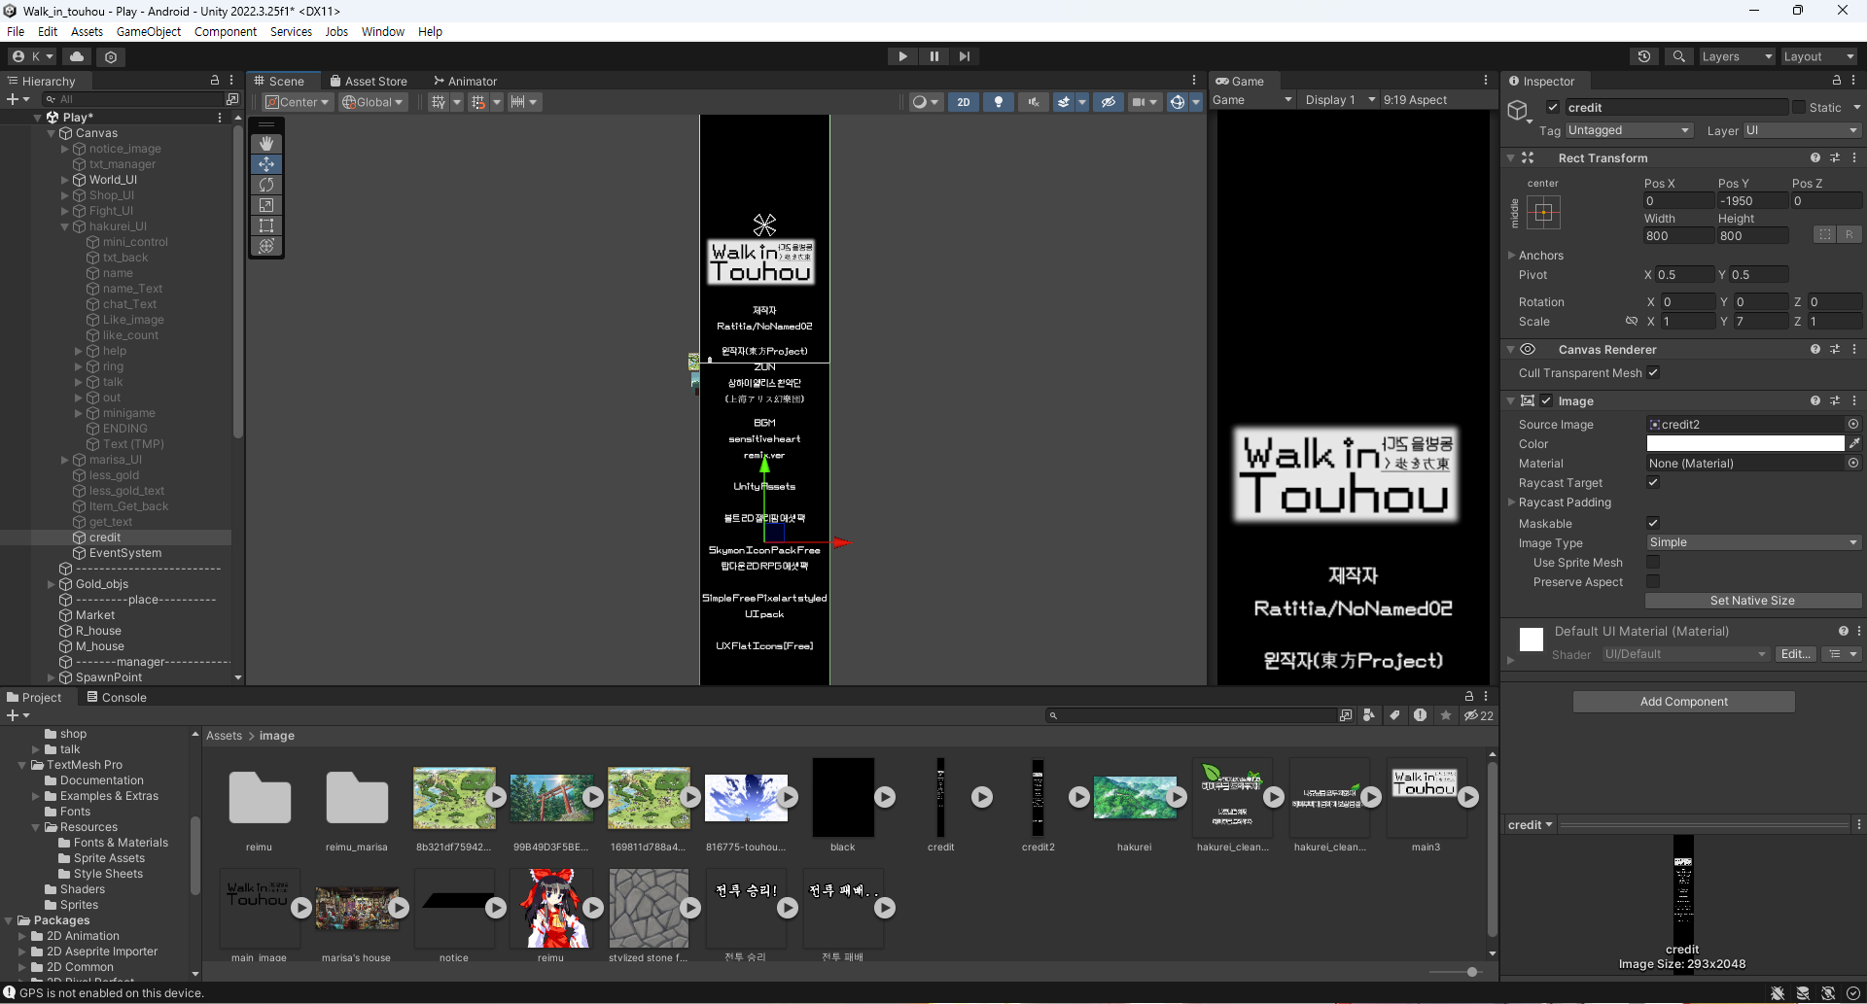This screenshot has height=1004, width=1867.
Task: Switch to the Asset Store tab
Action: point(369,82)
